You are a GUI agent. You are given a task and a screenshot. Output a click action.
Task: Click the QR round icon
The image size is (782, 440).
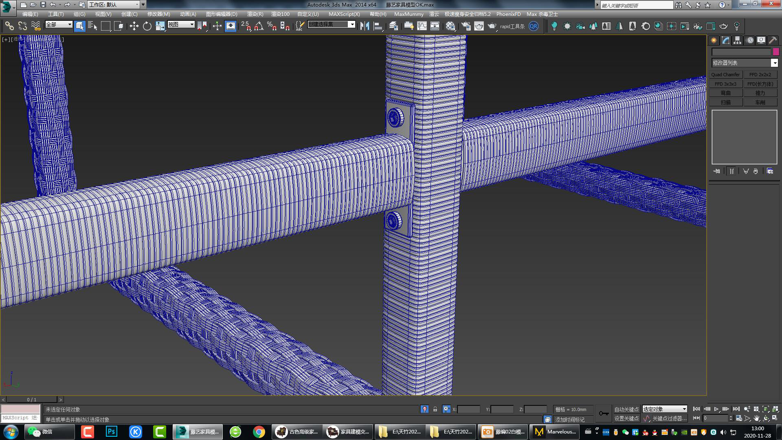pyautogui.click(x=533, y=26)
